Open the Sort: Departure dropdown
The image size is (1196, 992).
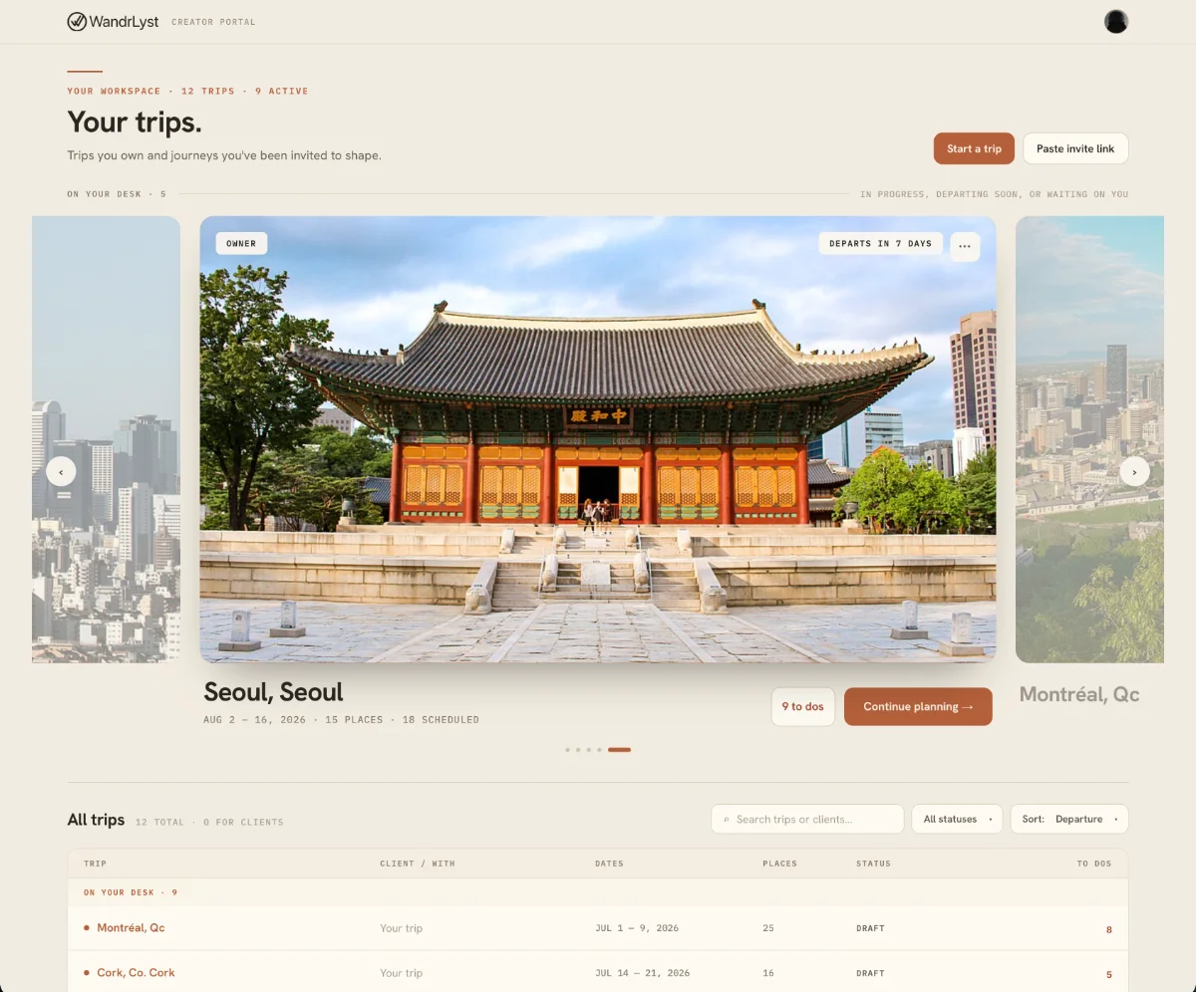(1069, 819)
